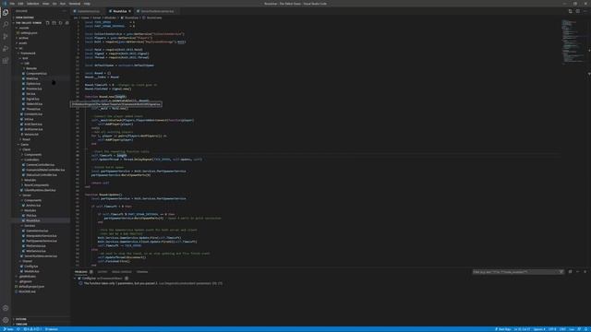The height and width of the screenshot is (332, 591).
Task: Open the Help menu
Action: pos(87,4)
